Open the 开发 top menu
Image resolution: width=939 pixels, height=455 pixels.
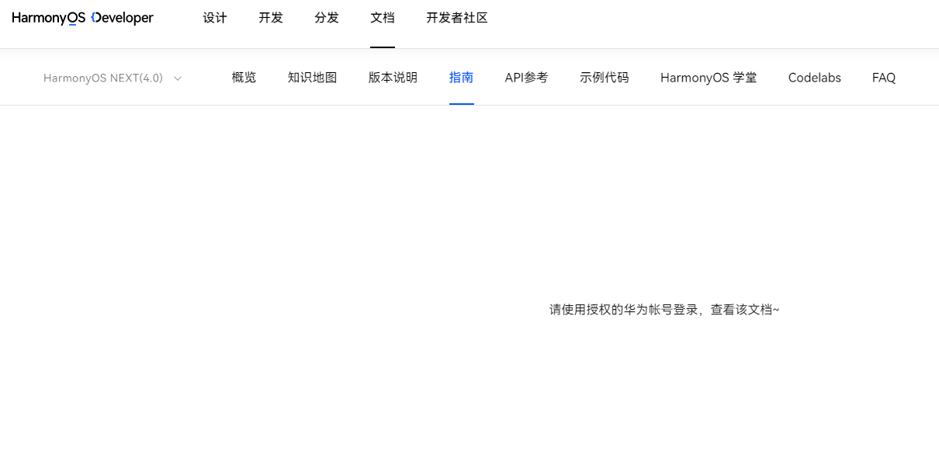(x=271, y=18)
